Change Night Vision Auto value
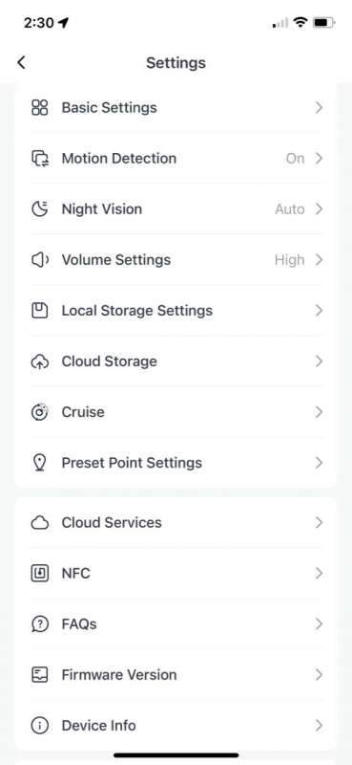 [x=290, y=208]
